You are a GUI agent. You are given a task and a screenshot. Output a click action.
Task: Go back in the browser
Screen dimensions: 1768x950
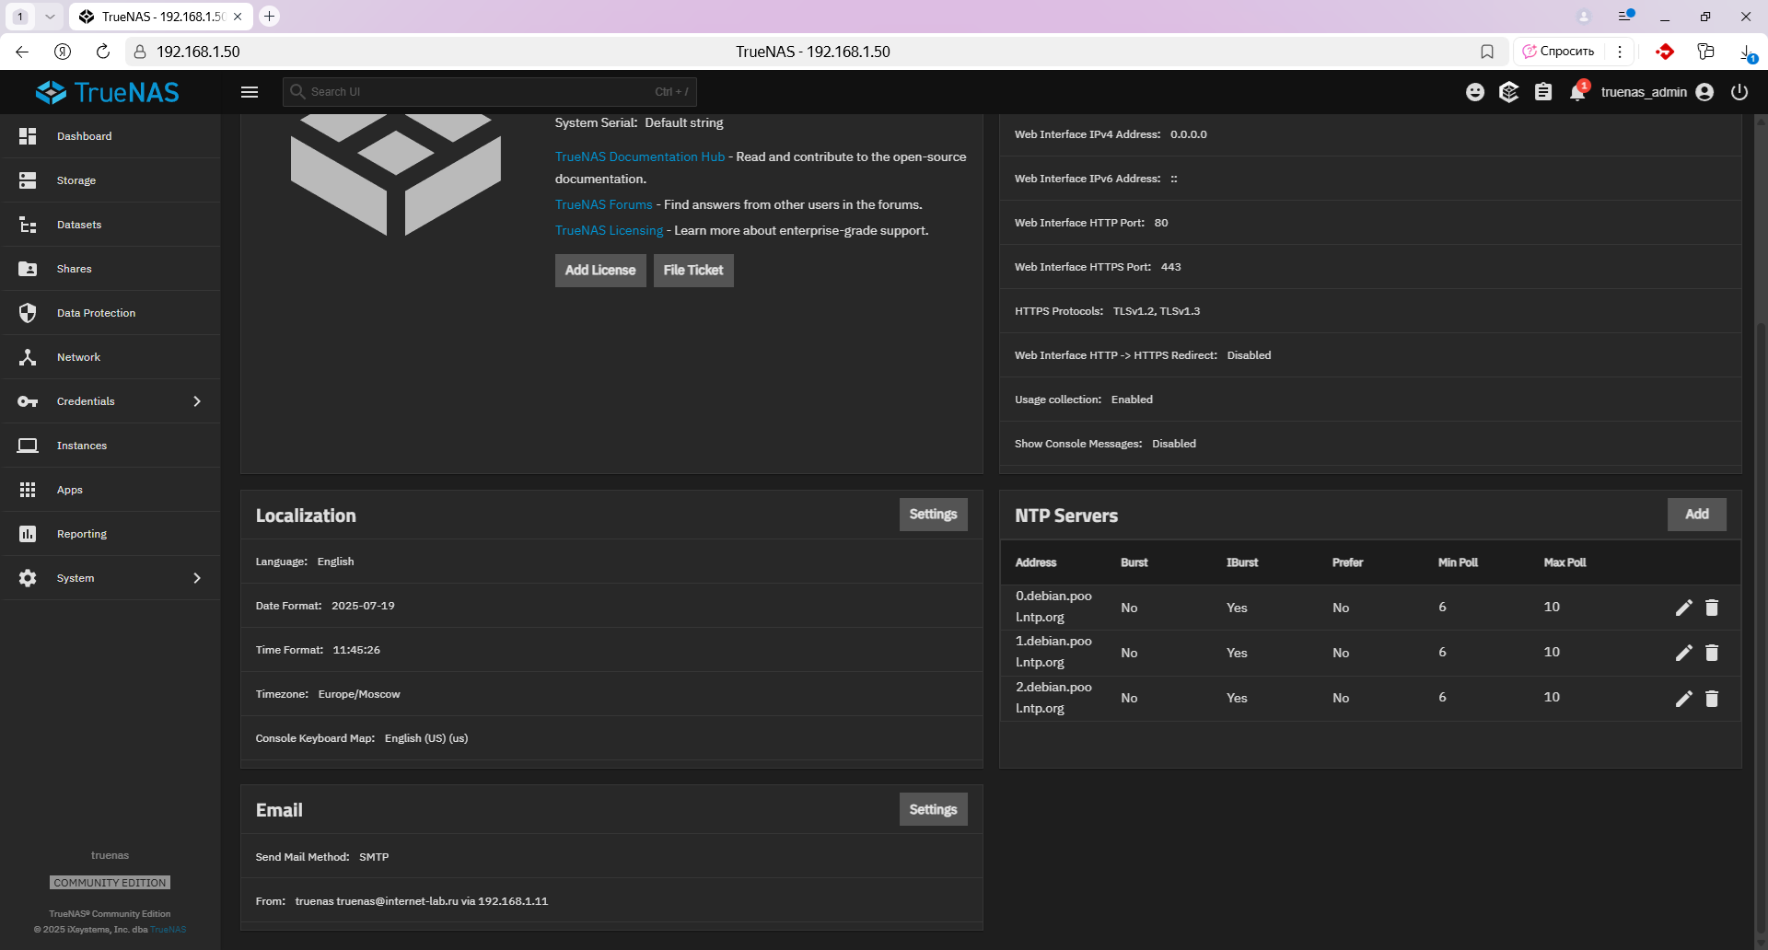pyautogui.click(x=22, y=52)
